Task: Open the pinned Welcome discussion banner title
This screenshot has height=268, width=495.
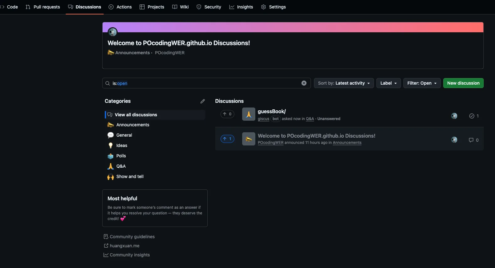Action: [x=179, y=43]
